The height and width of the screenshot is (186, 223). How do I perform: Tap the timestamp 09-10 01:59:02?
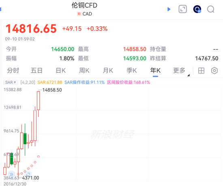[20, 39]
